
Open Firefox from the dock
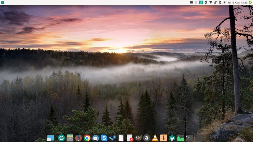[78, 138]
